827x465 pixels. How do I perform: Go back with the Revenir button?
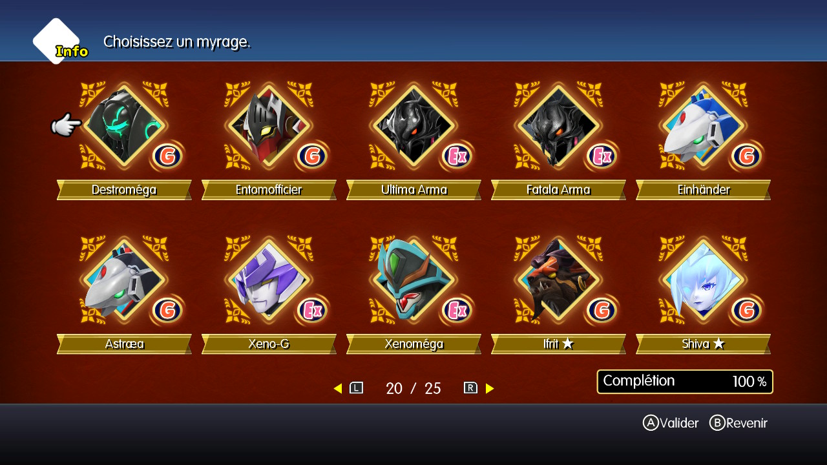(738, 423)
